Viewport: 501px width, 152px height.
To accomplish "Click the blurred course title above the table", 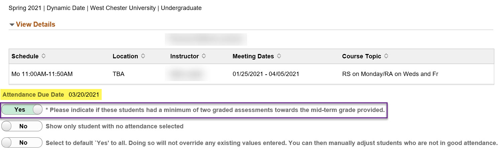I will [206, 39].
